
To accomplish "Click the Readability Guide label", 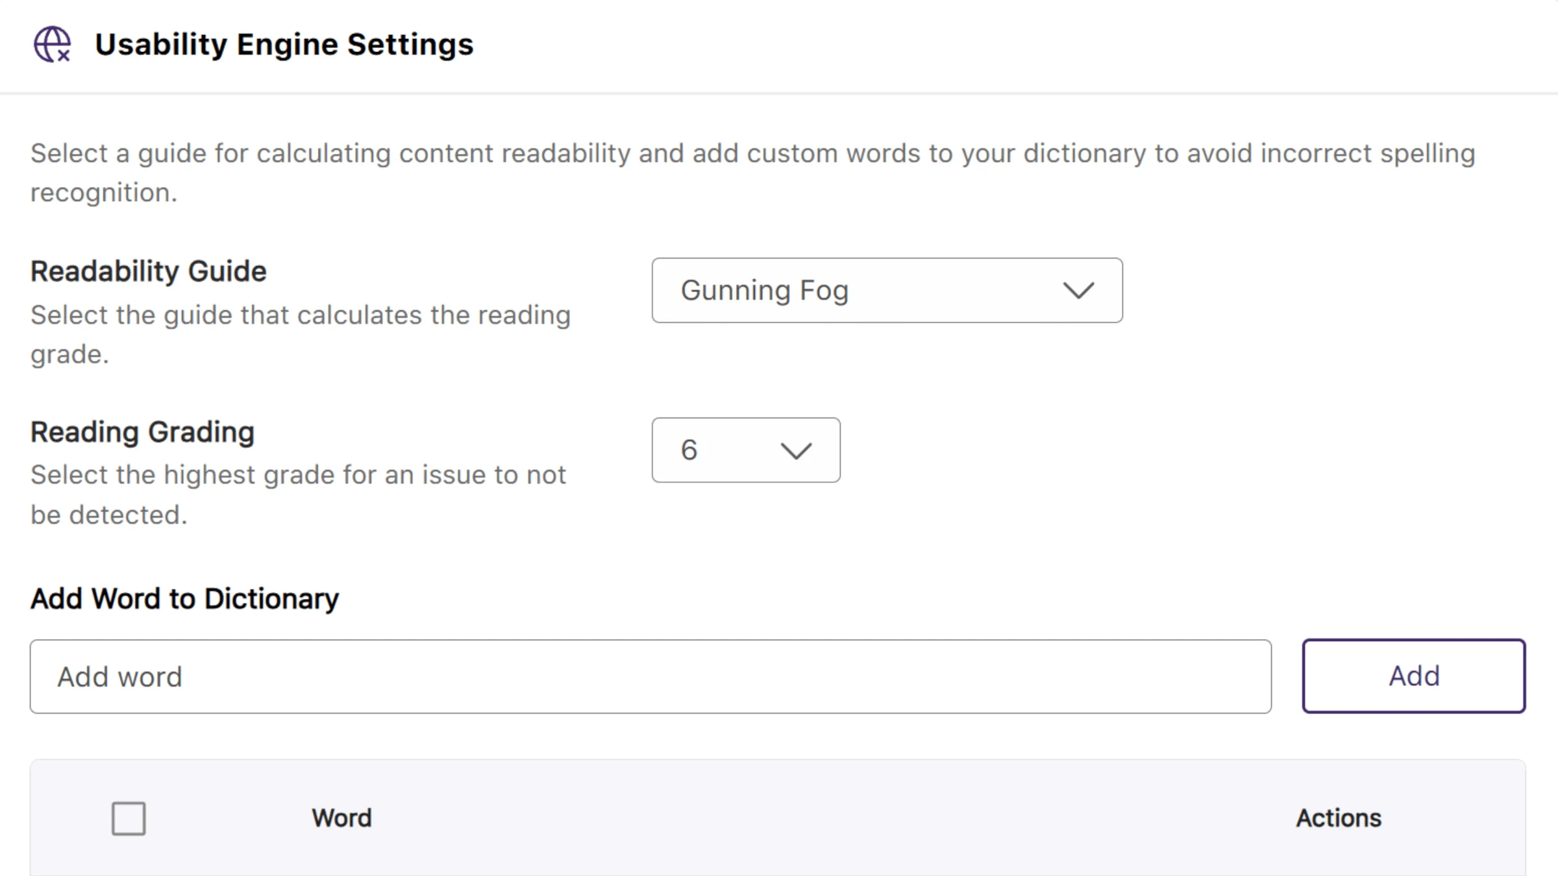I will 149,271.
